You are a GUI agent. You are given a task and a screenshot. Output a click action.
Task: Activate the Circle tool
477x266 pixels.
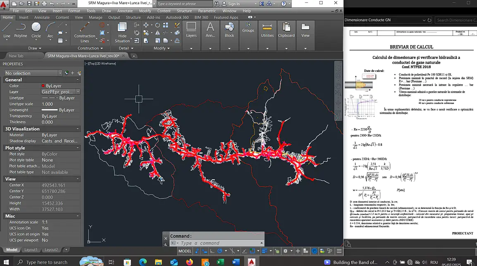click(36, 31)
